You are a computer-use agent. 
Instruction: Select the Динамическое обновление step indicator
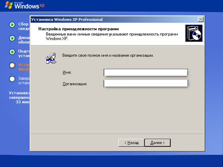pyautogui.click(x=12, y=38)
